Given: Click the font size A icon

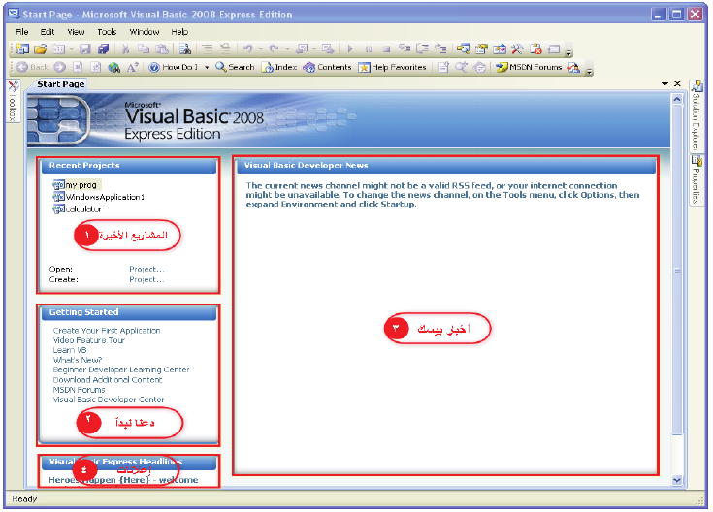Looking at the screenshot, I should [x=132, y=67].
